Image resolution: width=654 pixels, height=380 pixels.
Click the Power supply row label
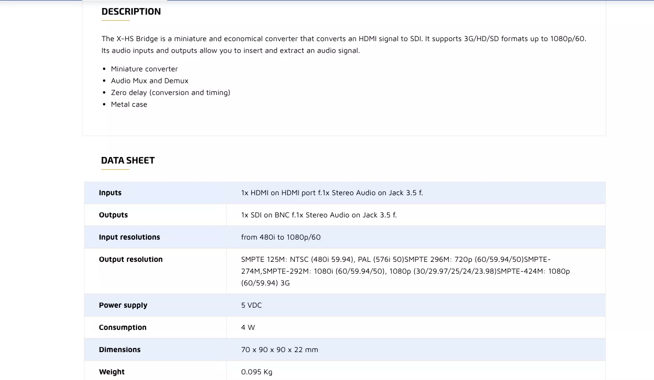click(x=123, y=305)
